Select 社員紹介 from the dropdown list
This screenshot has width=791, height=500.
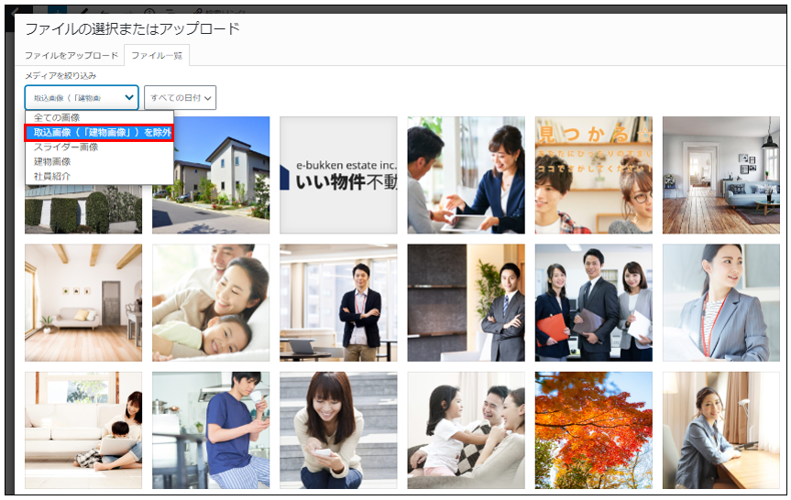point(52,176)
